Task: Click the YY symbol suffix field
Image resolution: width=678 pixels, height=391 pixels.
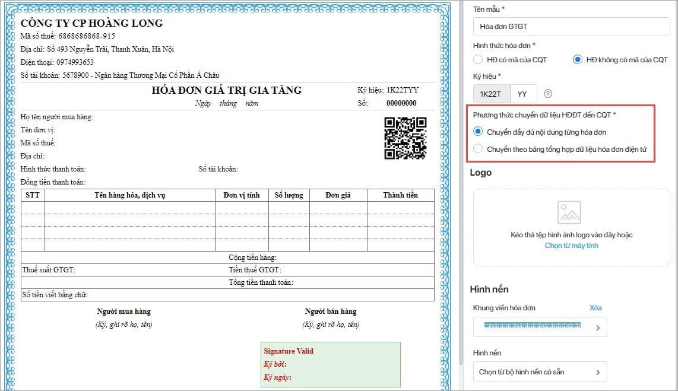Action: 524,94
